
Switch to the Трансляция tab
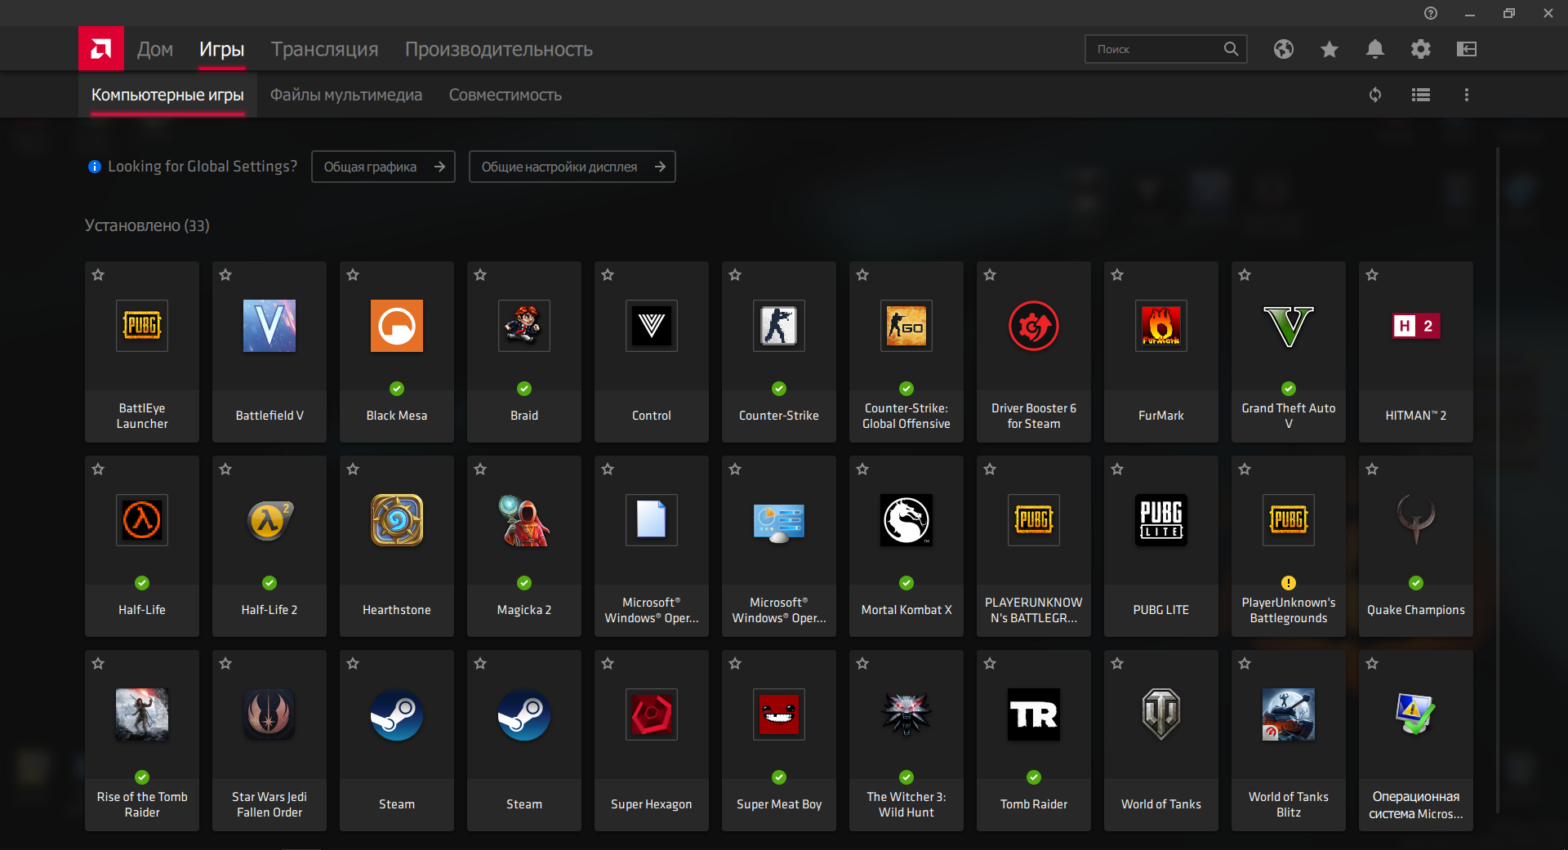tap(325, 49)
